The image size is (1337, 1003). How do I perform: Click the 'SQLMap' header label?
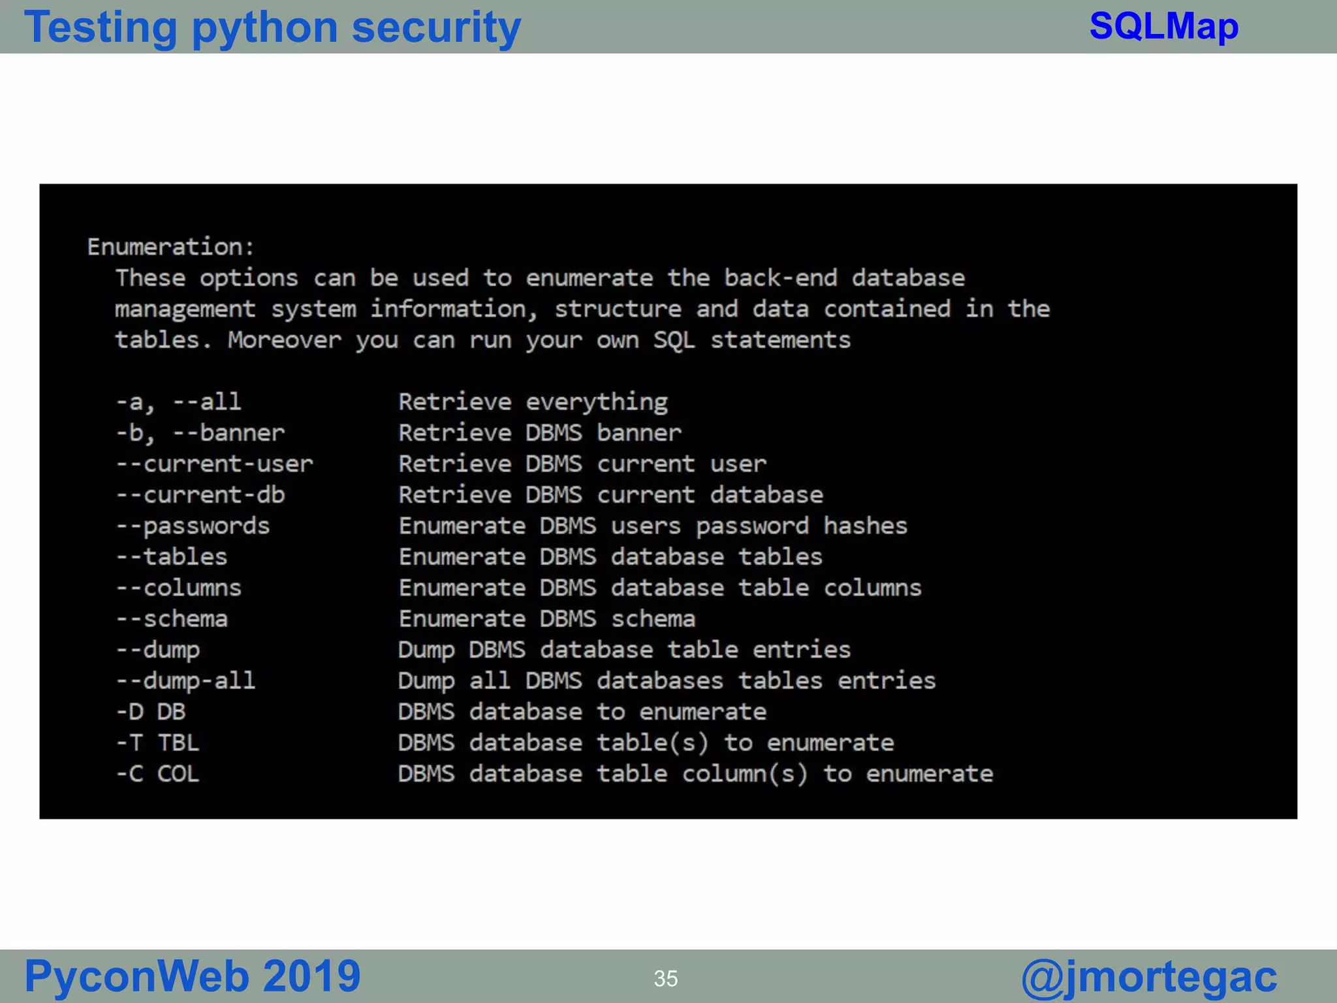[x=1164, y=26]
